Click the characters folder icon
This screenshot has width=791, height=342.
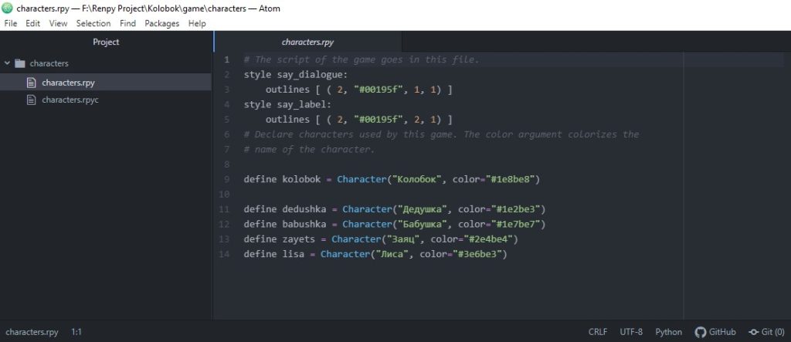[20, 63]
